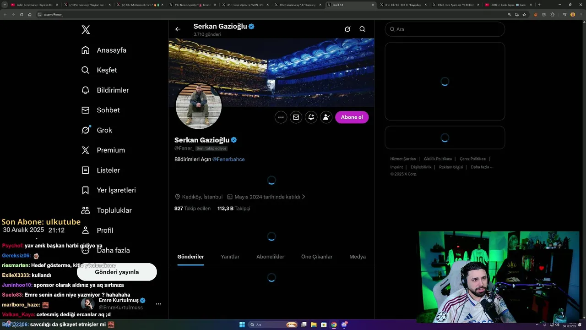Click the Abone ol subscribe button

pos(352,117)
